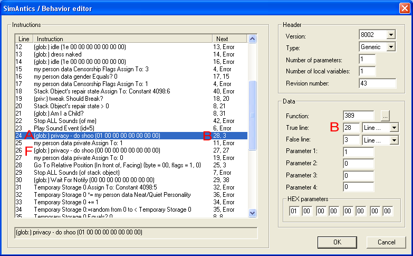Click the Function field showing 389
Image resolution: width=413 pixels, height=256 pixels.
[358, 116]
